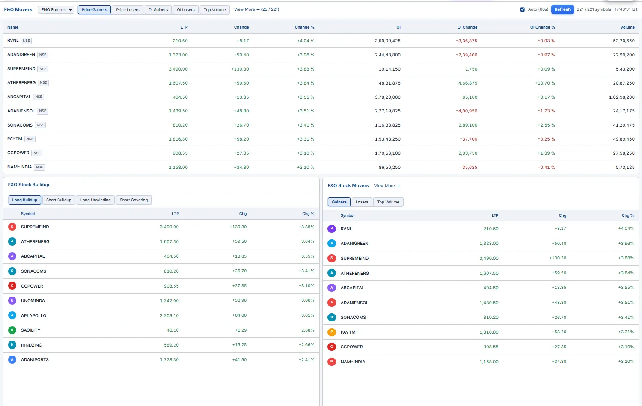Click the APLAPOLLO avatar icon
The height and width of the screenshot is (406, 642).
[12, 315]
